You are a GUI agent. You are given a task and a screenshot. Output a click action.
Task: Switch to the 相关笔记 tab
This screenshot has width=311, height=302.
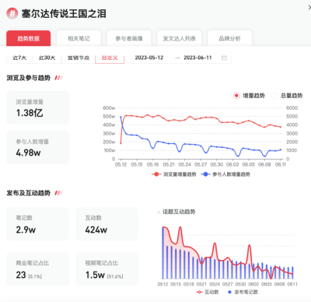[79, 39]
